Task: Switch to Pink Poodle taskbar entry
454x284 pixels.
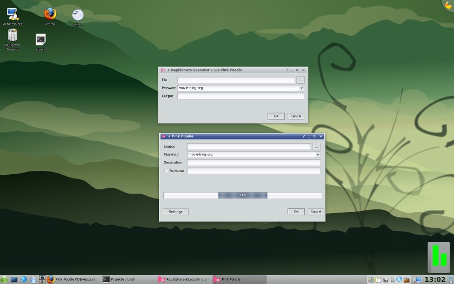Action: click(x=239, y=279)
